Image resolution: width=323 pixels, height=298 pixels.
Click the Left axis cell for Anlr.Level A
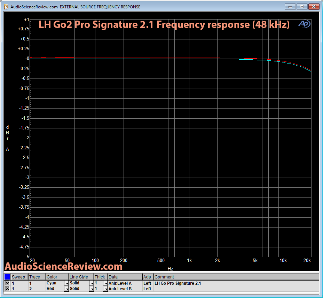(148, 283)
